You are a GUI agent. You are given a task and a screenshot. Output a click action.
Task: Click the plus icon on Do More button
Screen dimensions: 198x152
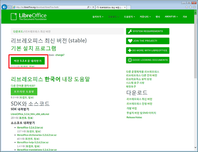click(x=130, y=50)
